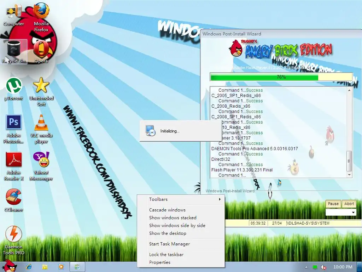Select the C_2008_Redis_x86 log line
This screenshot has width=362, height=272.
(230, 106)
